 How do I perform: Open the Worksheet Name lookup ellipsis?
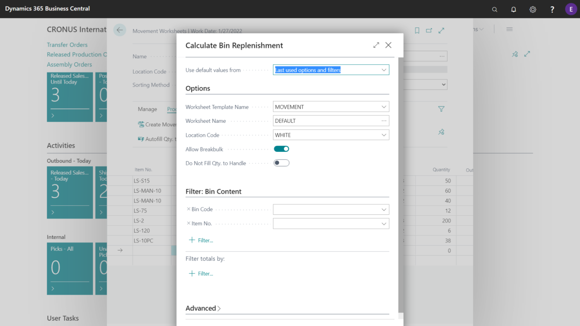(x=384, y=121)
